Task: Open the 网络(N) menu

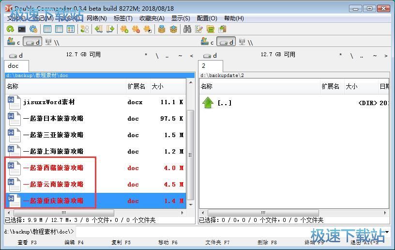Action: [x=97, y=18]
